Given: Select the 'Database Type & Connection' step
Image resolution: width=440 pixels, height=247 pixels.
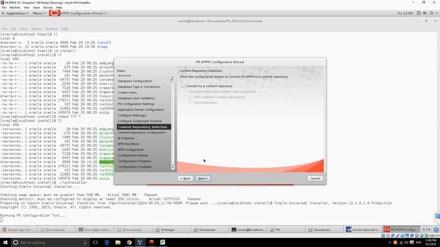Looking at the screenshot, I should (x=139, y=87).
